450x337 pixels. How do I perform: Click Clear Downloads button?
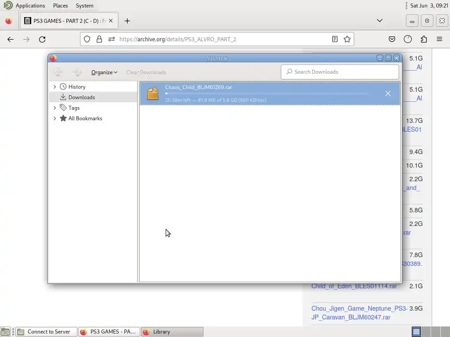(146, 72)
